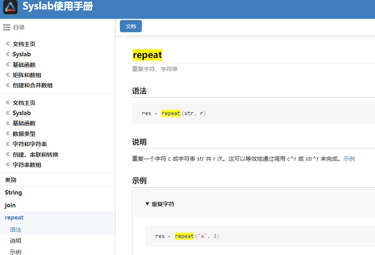The image size is (375, 255).
Task: Follow the blue 示例 link in description
Action: coord(349,159)
